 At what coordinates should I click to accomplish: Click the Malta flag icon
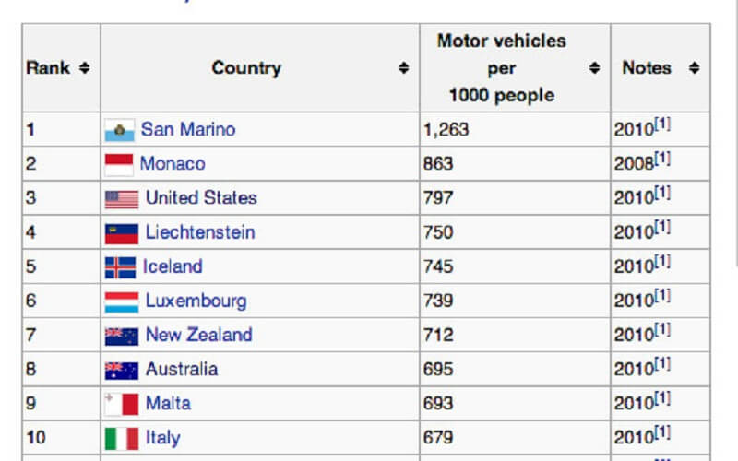[122, 404]
